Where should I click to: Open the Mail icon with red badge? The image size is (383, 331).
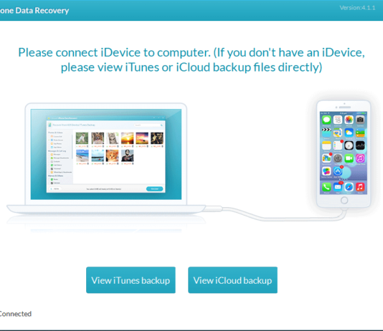point(338,187)
